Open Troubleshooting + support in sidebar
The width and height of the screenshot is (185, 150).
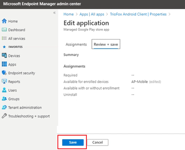pos(29,116)
